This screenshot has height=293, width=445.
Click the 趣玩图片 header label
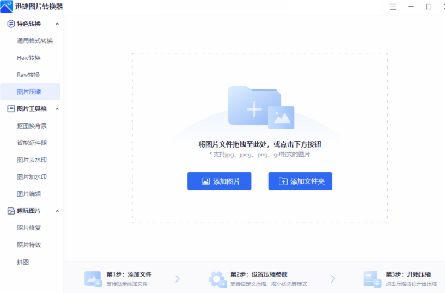click(x=29, y=211)
